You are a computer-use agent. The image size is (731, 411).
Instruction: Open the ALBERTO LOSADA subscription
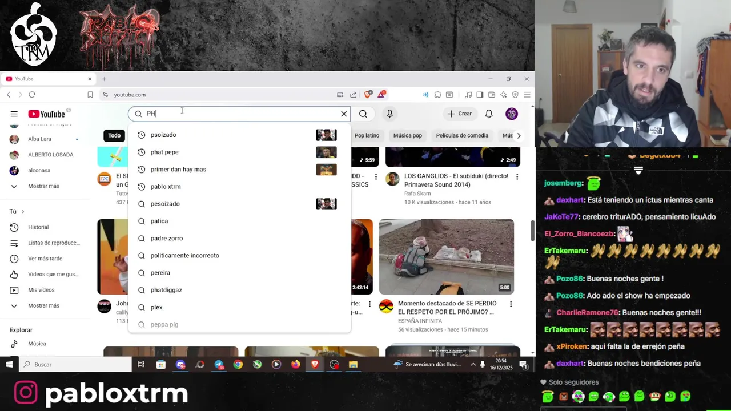coord(45,155)
